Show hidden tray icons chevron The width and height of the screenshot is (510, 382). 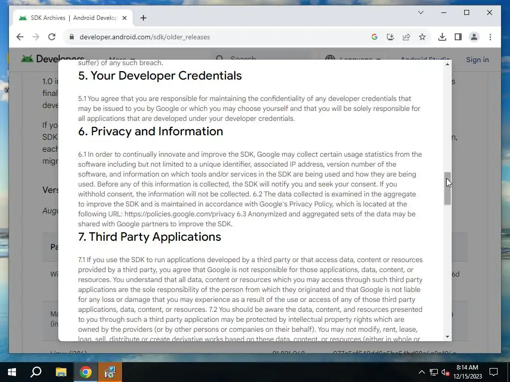coord(421,372)
